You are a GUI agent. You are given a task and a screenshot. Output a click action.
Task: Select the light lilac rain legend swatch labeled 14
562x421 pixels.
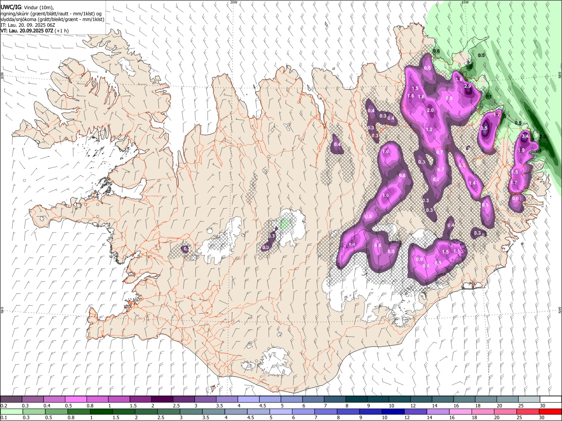pyautogui.click(x=437, y=411)
